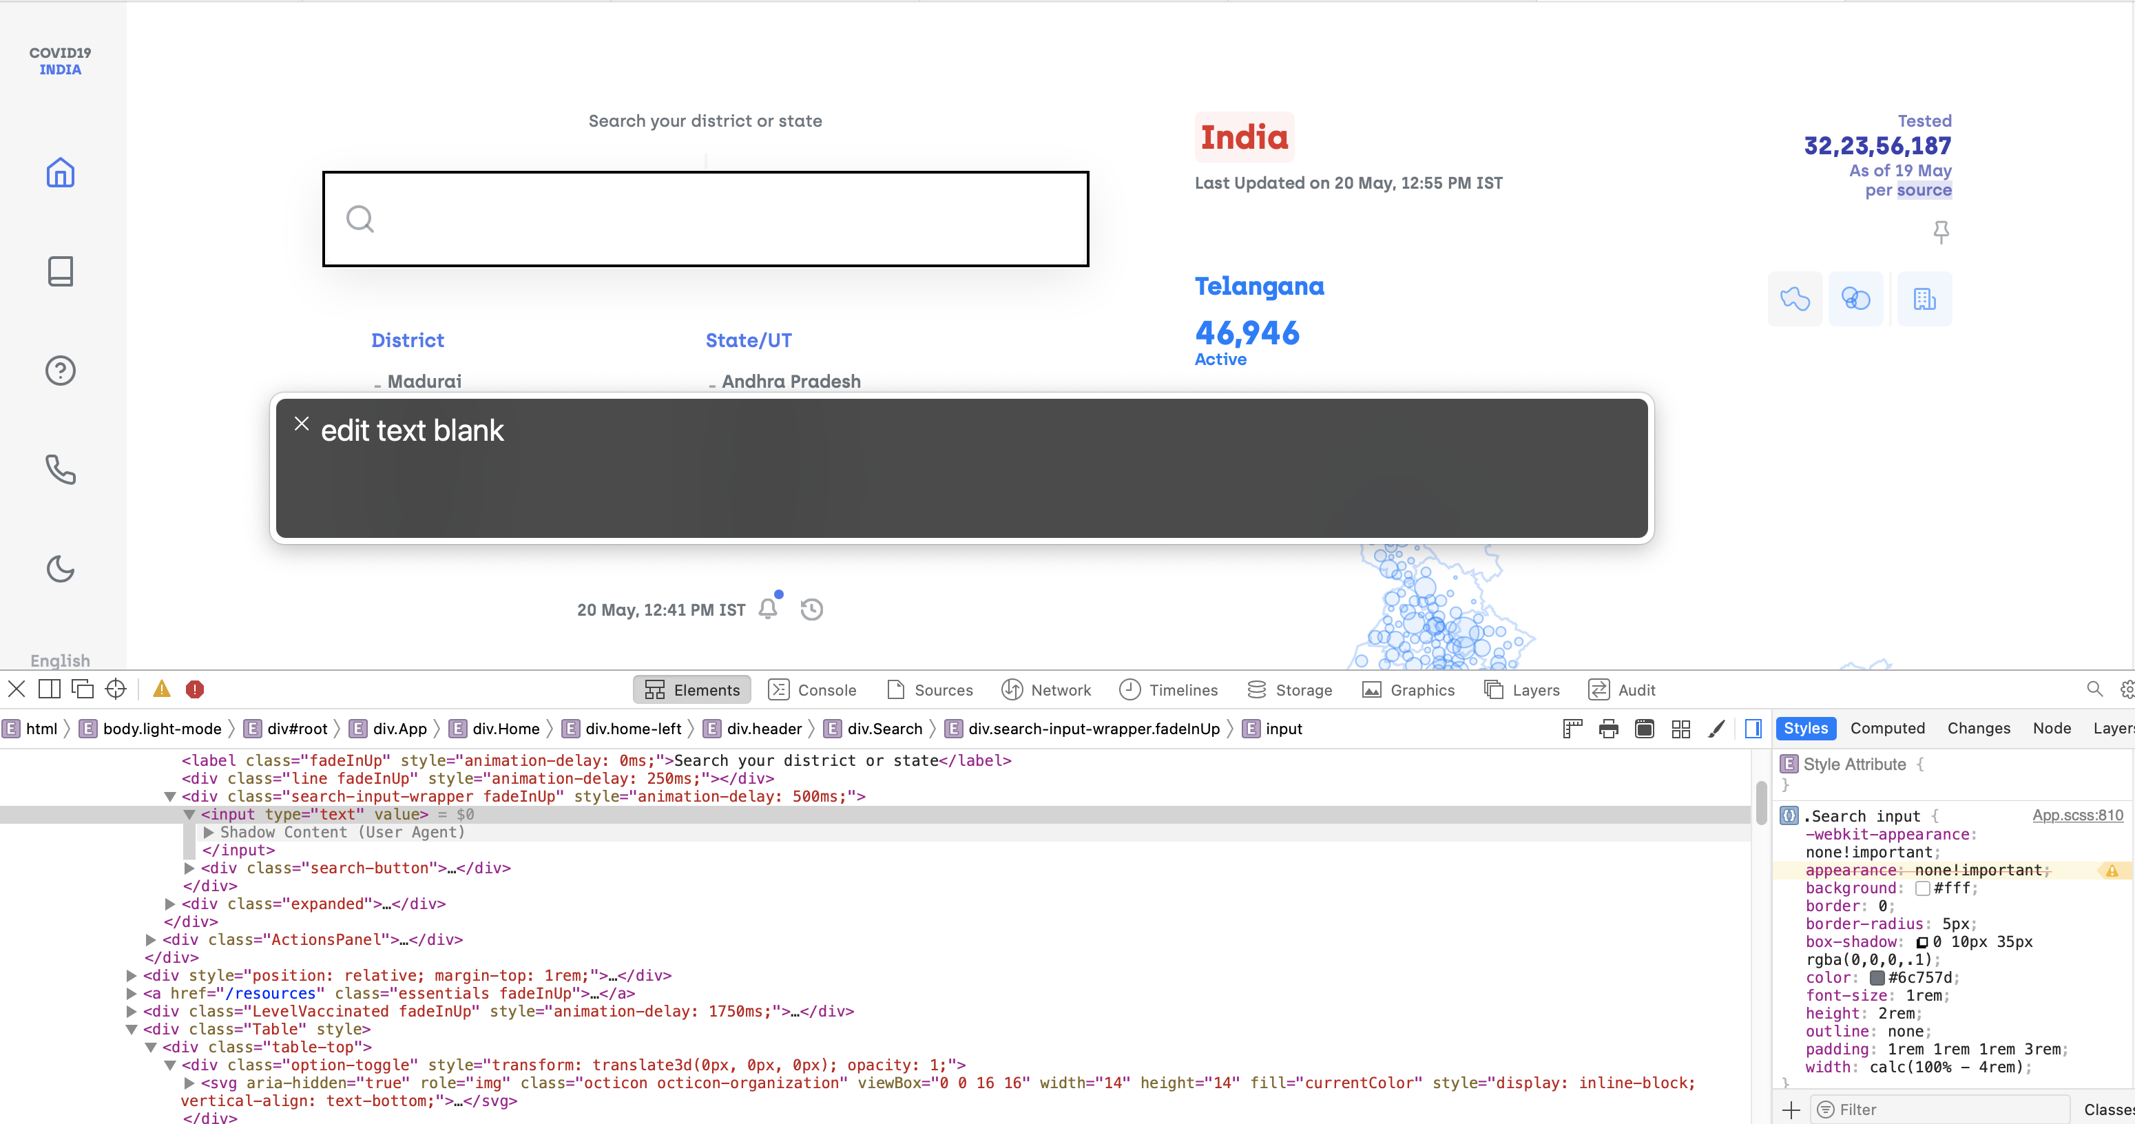Click the pin/bookmark icon near India header
This screenshot has width=2135, height=1124.
1941,230
